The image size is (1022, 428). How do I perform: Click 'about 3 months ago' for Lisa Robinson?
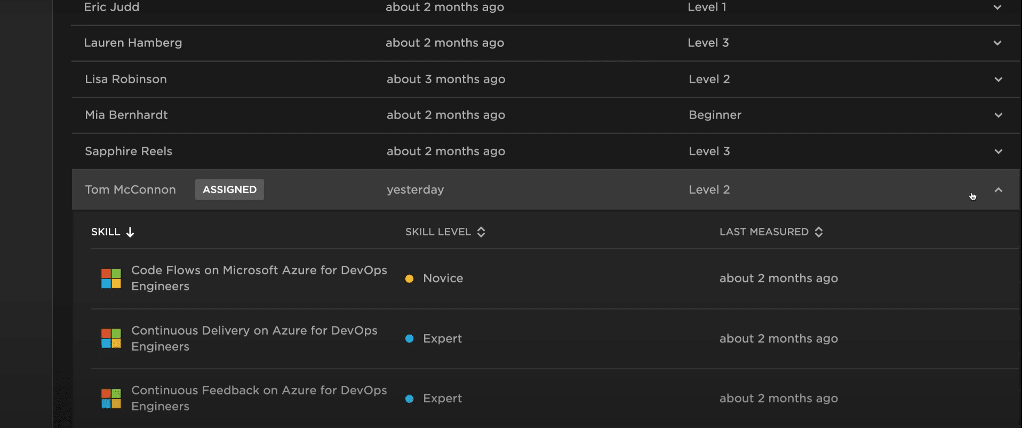point(446,79)
